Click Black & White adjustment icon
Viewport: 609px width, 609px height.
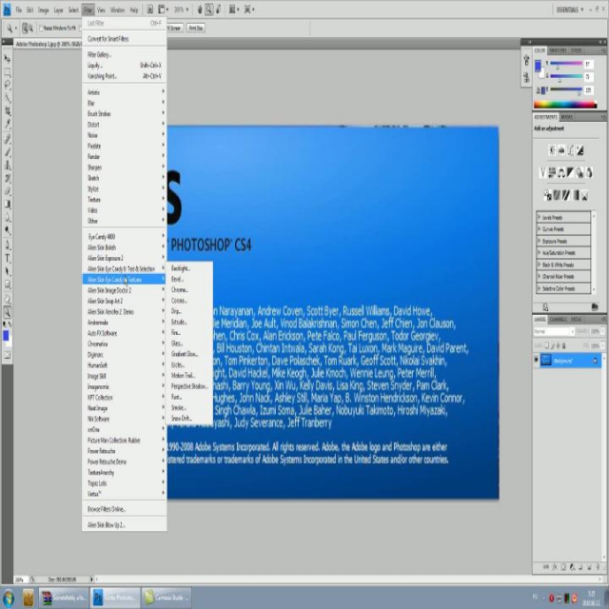click(571, 172)
